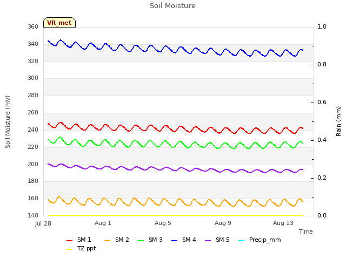Click the 0.4 rain axis tick label
Image resolution: width=346 pixels, height=259 pixels.
pyautogui.click(x=322, y=140)
